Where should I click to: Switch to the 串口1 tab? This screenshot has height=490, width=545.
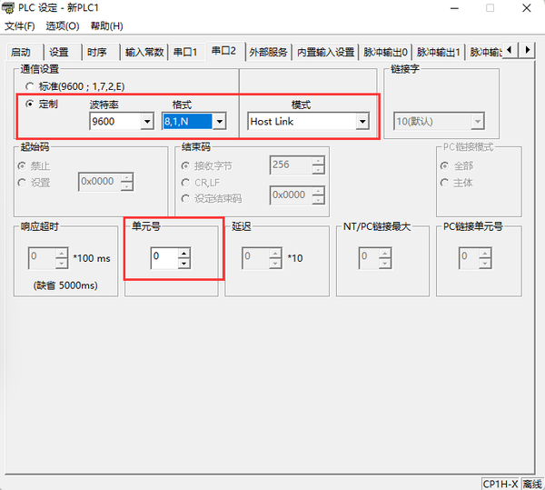point(185,53)
